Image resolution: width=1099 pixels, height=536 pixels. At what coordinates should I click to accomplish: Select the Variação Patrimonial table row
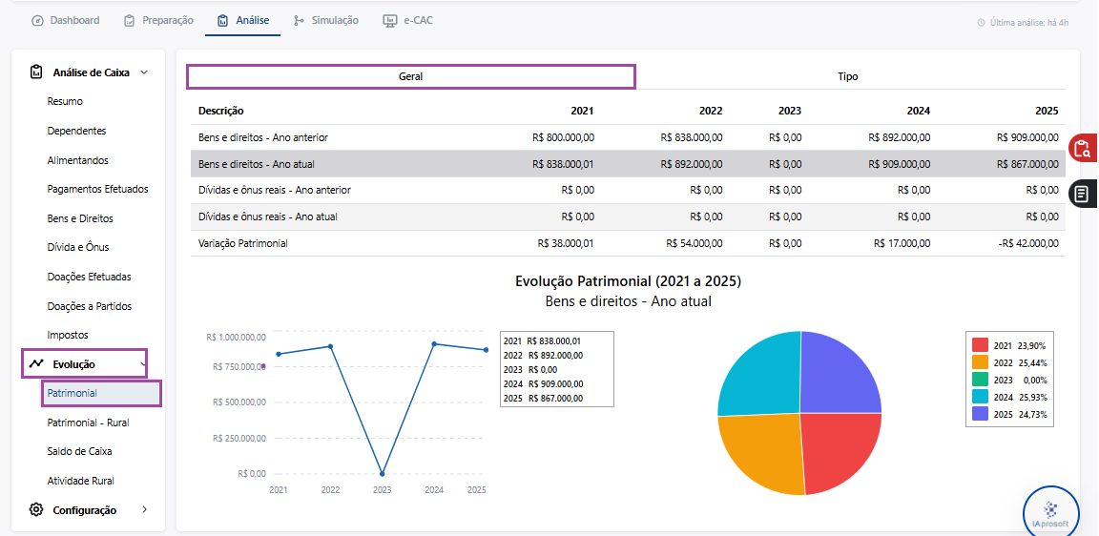[x=628, y=244]
